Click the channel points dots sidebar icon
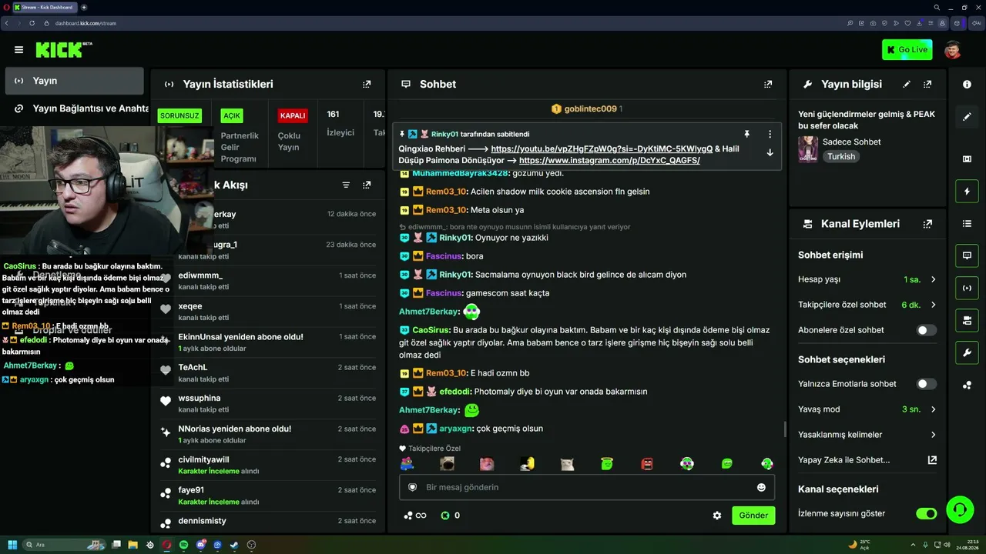Screen dimensions: 986x554 967,385
